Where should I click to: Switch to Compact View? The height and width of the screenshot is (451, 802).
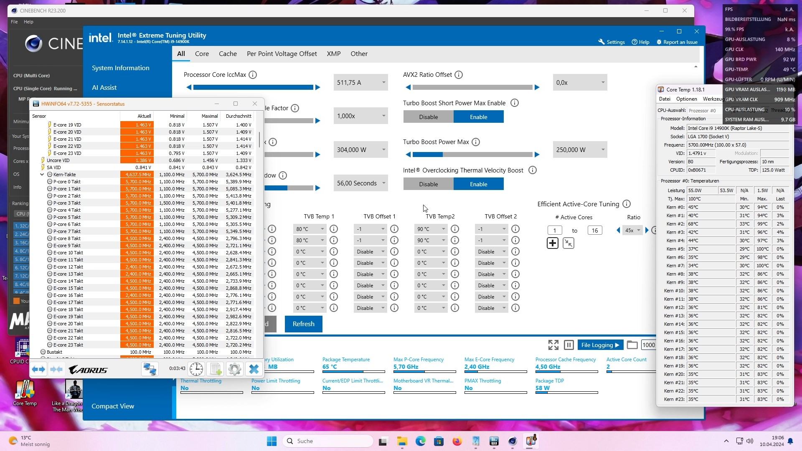pos(113,406)
